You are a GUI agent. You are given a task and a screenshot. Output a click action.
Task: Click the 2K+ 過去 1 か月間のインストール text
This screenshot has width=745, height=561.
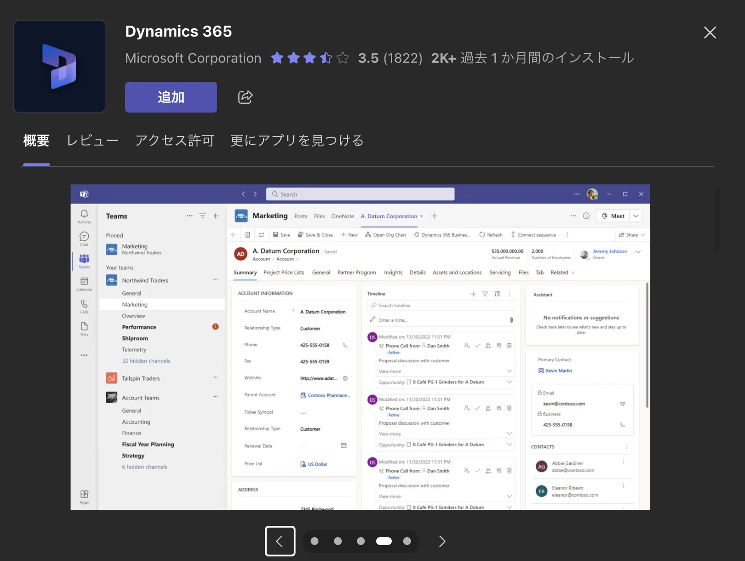pyautogui.click(x=532, y=58)
